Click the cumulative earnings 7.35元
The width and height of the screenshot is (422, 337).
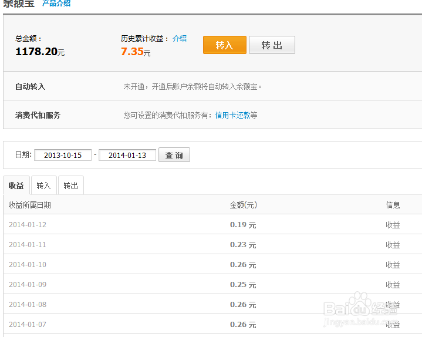pyautogui.click(x=136, y=52)
